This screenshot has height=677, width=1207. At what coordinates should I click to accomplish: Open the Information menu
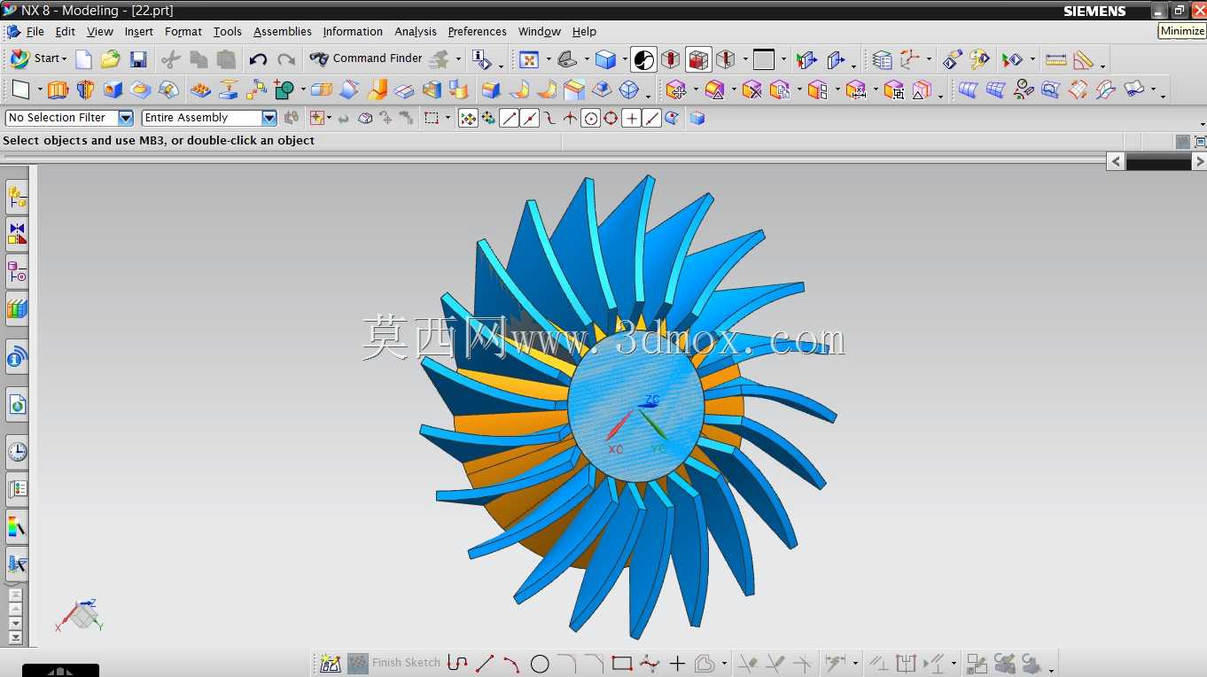pyautogui.click(x=353, y=31)
